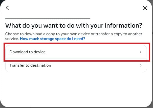
Task: Click the right end of the progress line
Action: coord(89,19)
